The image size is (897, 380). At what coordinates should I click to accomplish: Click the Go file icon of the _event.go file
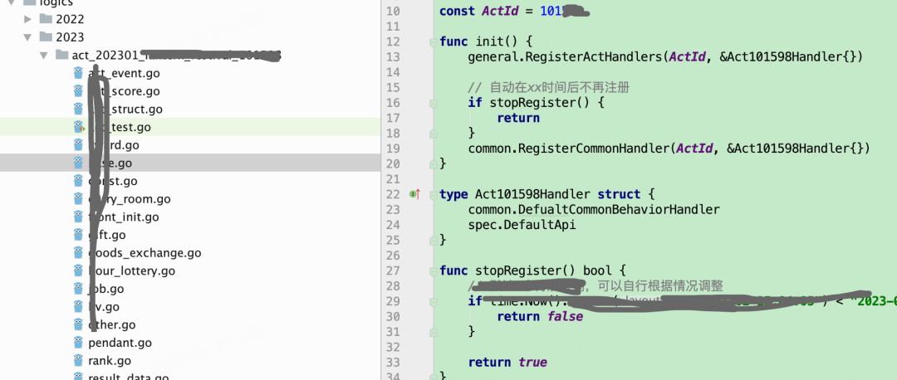(78, 73)
